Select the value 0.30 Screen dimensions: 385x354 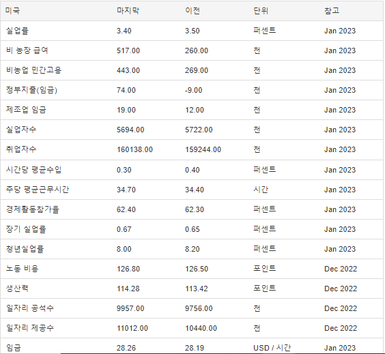point(124,170)
